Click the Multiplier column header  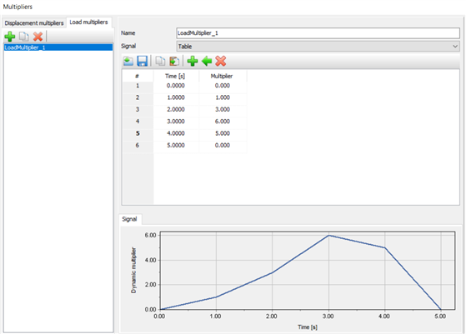click(222, 76)
